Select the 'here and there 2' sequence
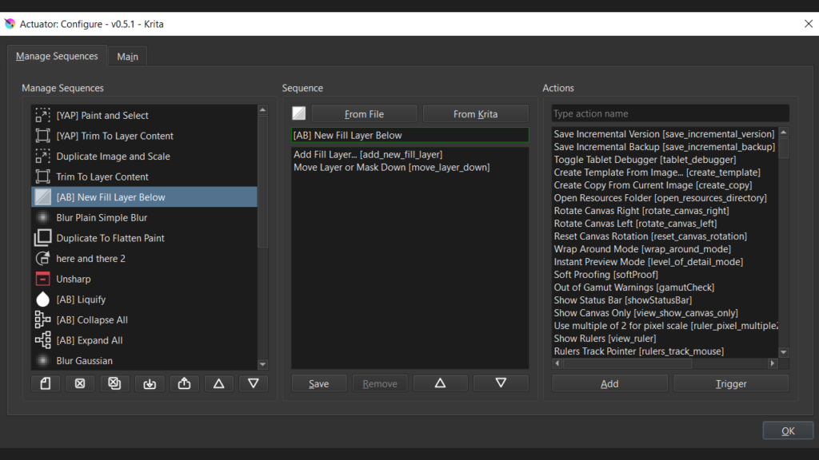Image resolution: width=819 pixels, height=460 pixels. point(144,258)
